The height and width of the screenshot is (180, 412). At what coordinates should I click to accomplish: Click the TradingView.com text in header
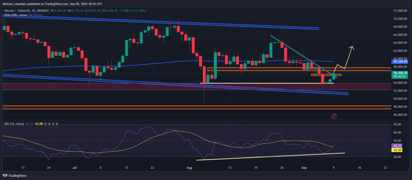tap(60, 4)
